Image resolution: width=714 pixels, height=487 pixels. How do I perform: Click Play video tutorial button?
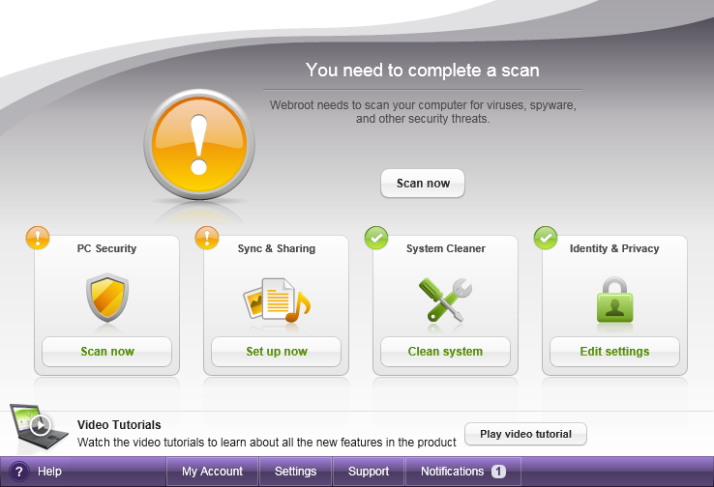pos(525,434)
